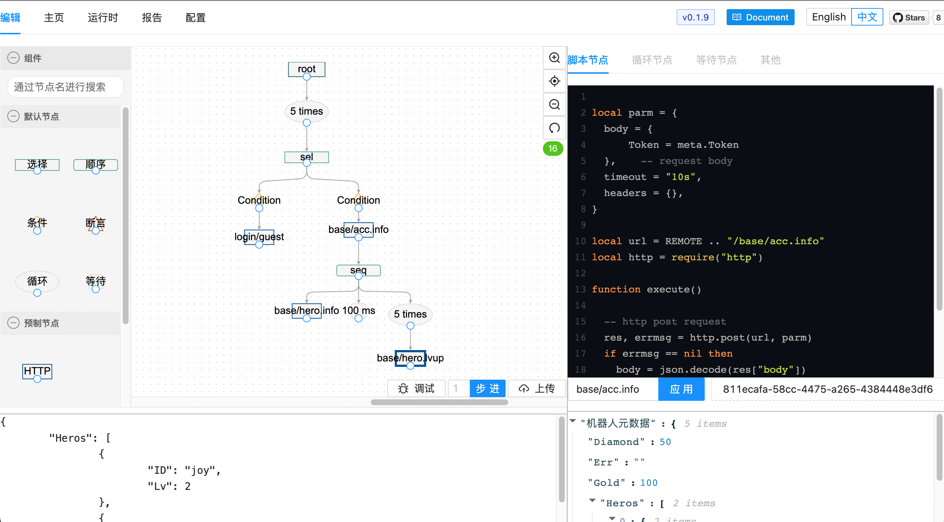The image size is (944, 522).
Task: Select the 顺序 sequence node in palette
Action: [x=96, y=165]
